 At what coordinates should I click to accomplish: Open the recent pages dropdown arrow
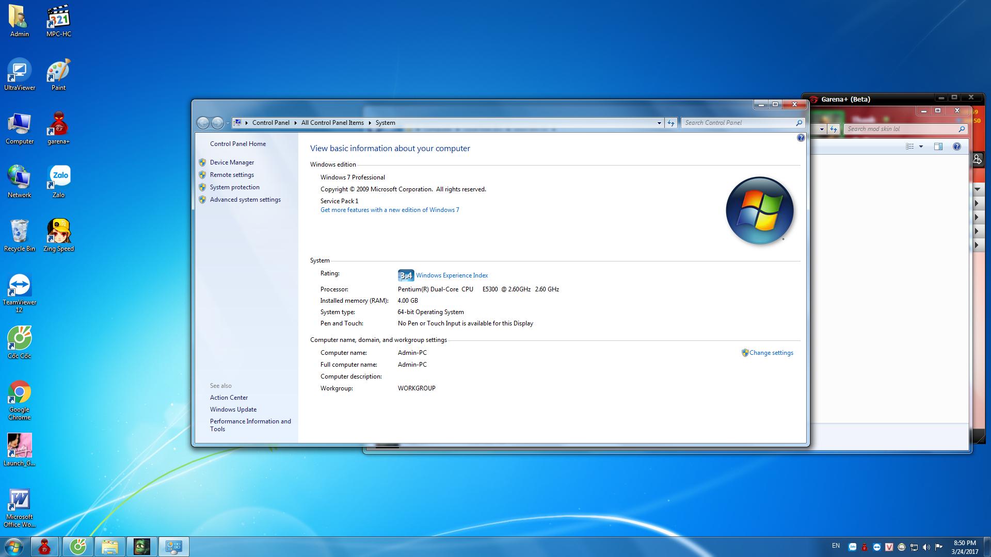[228, 123]
